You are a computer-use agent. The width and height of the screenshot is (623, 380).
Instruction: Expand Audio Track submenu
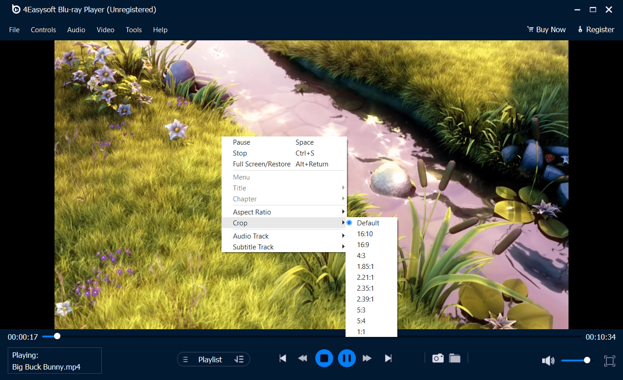(284, 236)
